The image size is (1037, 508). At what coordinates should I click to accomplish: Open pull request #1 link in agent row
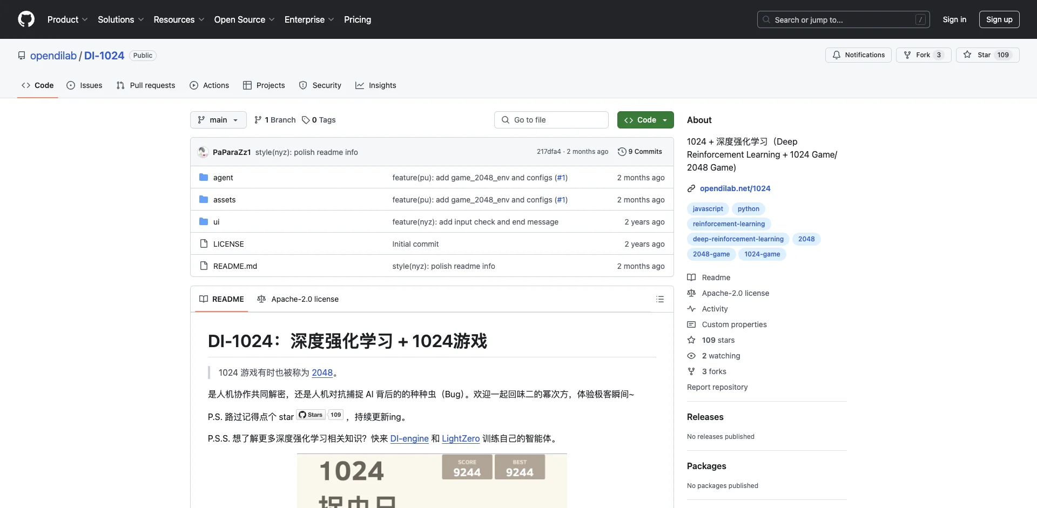point(561,178)
